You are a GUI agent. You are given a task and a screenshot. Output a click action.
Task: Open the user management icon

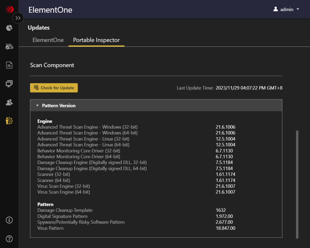coord(9,102)
